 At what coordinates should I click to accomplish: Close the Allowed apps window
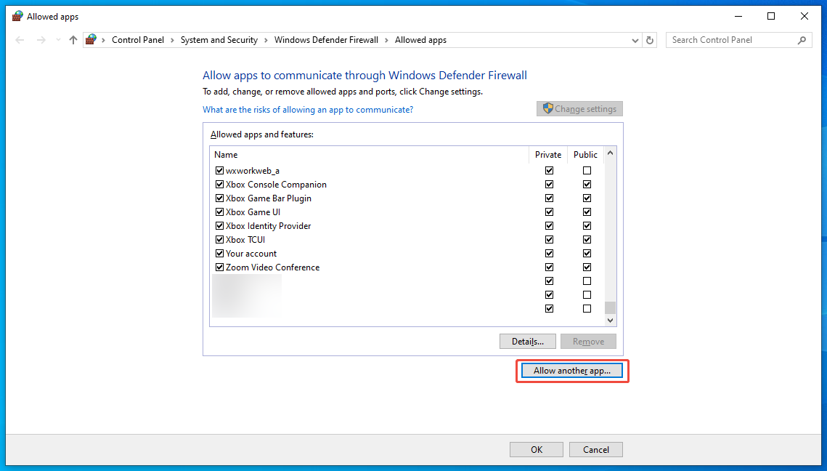point(804,17)
